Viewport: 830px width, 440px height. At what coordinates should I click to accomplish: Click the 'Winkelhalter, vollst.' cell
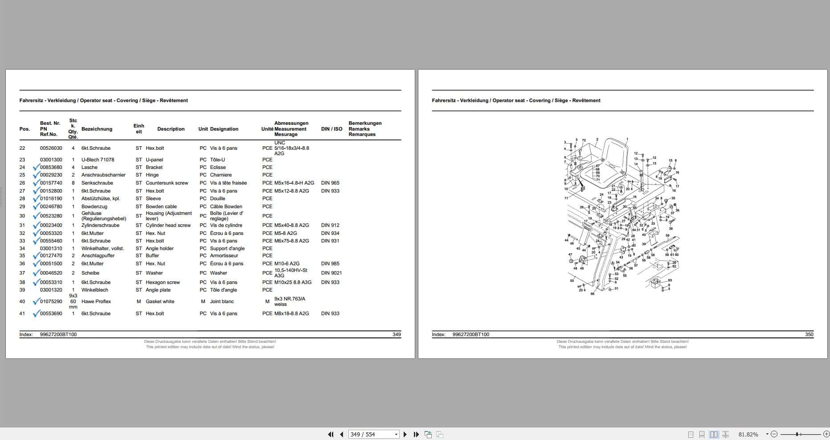pos(103,248)
